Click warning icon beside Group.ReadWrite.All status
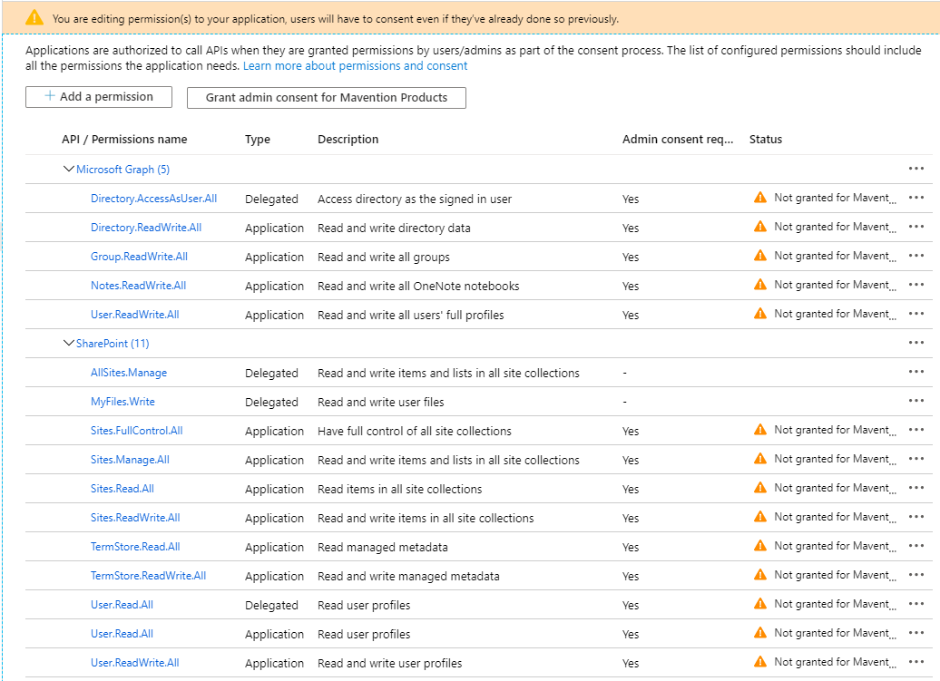The height and width of the screenshot is (681, 940). pos(760,256)
